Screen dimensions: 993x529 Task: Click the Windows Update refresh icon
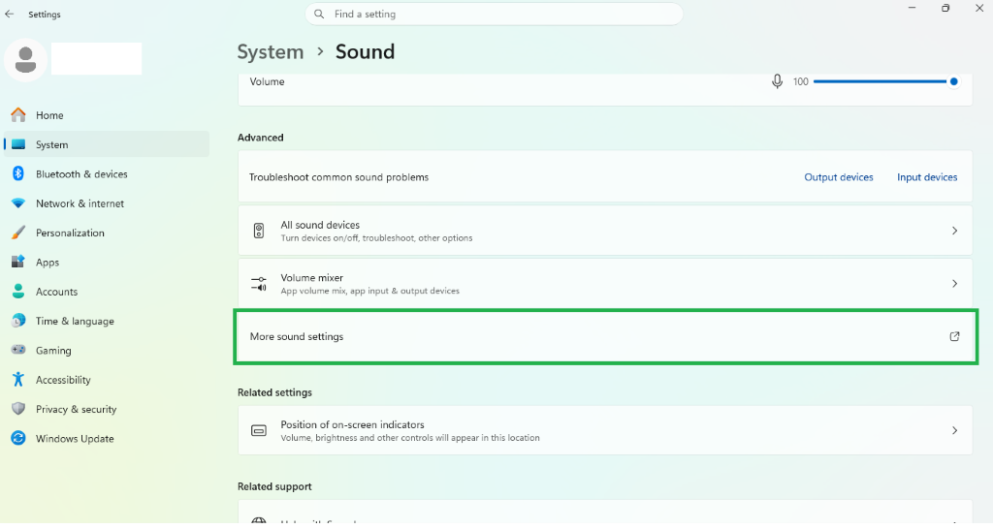pos(18,438)
